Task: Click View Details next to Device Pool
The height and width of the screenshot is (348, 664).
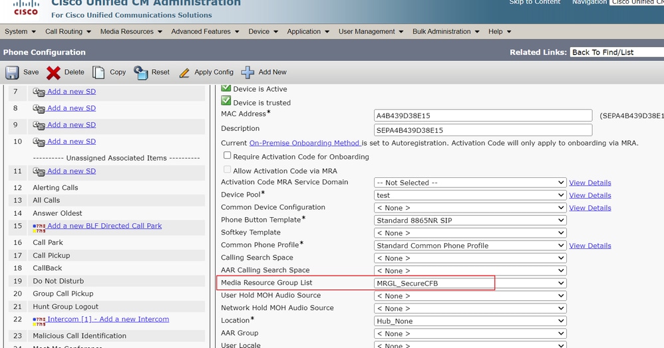Action: (x=590, y=195)
